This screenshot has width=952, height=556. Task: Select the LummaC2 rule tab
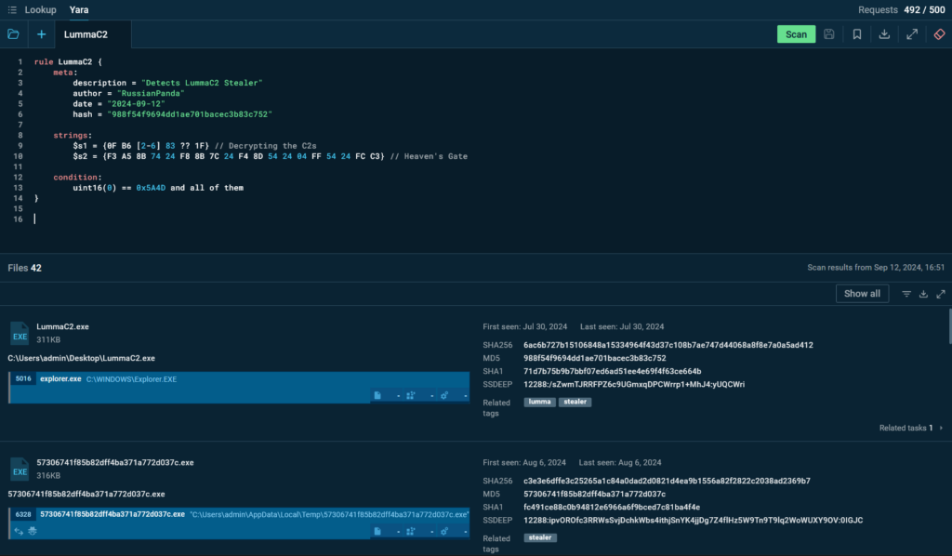(x=86, y=34)
